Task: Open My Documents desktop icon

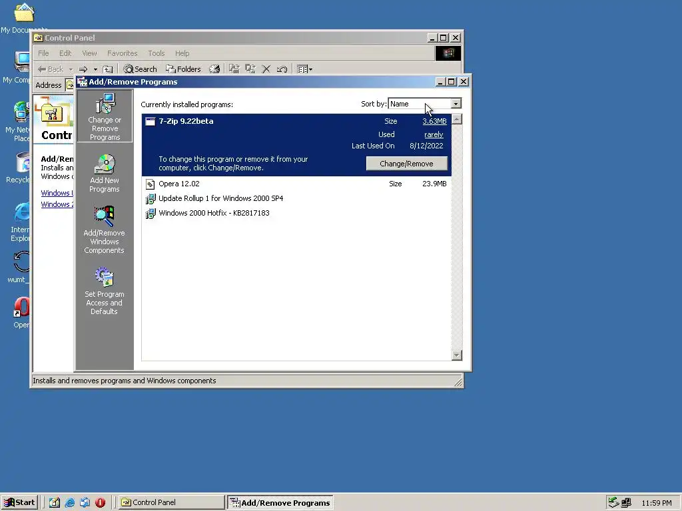Action: (x=24, y=17)
